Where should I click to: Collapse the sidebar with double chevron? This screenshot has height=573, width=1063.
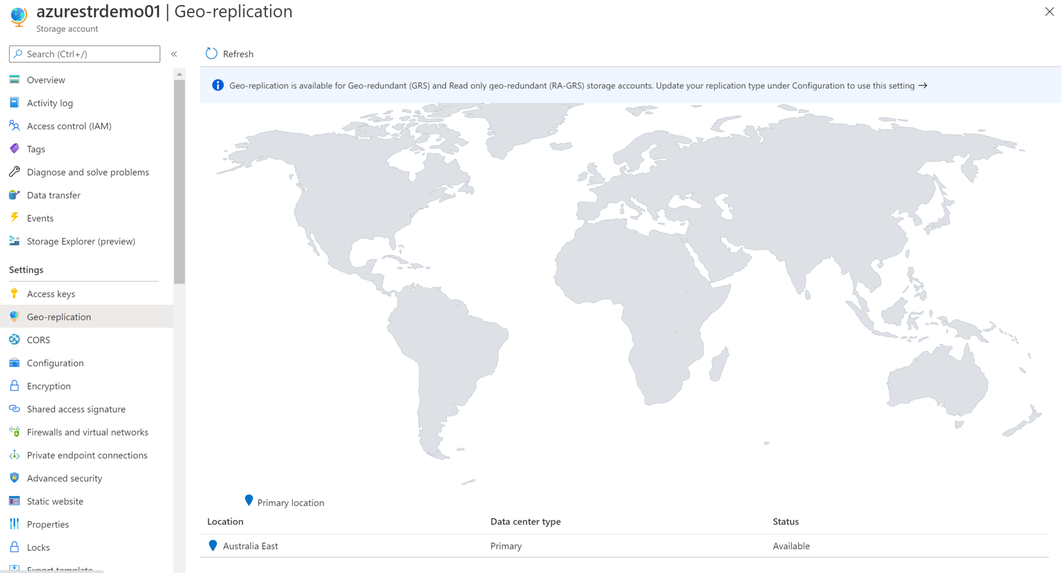174,54
